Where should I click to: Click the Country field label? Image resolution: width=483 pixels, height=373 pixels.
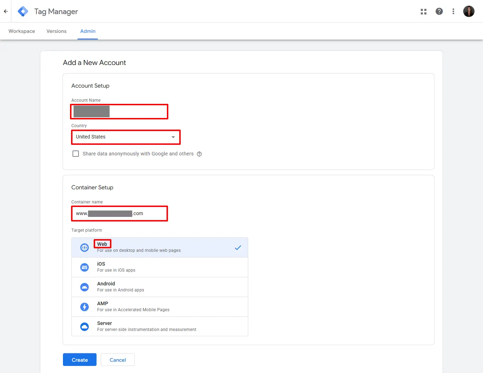pyautogui.click(x=79, y=126)
